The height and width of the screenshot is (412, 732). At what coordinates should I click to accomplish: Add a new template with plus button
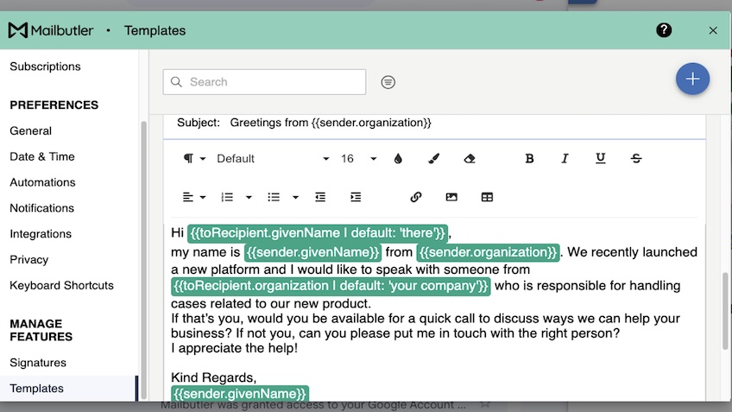[x=692, y=79]
